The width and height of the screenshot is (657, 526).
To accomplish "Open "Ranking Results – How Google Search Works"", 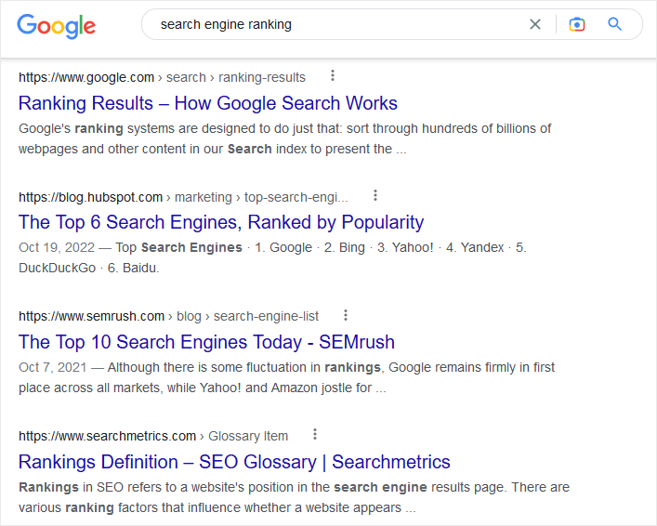I will point(208,103).
